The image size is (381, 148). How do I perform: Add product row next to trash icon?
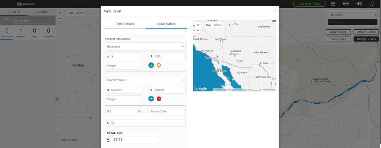tap(151, 99)
